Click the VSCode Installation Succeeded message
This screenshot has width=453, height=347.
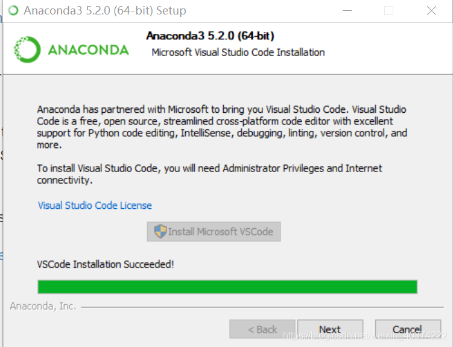pos(106,264)
